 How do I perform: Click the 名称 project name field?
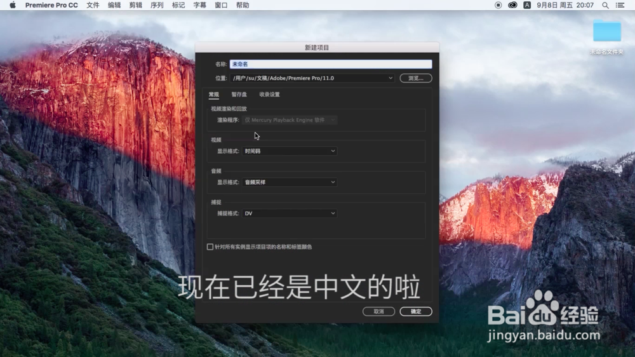pos(330,64)
